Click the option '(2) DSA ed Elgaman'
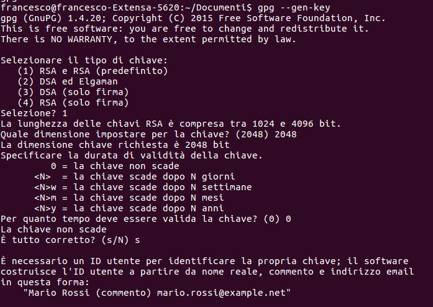The width and height of the screenshot is (433, 307). pyautogui.click(x=68, y=81)
